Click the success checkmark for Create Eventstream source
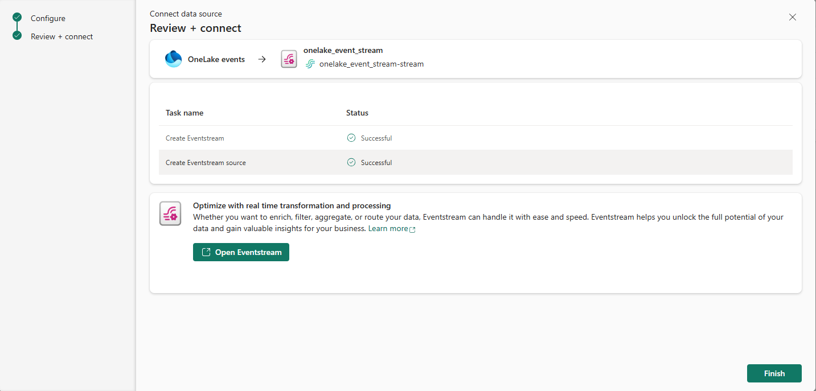 click(351, 163)
